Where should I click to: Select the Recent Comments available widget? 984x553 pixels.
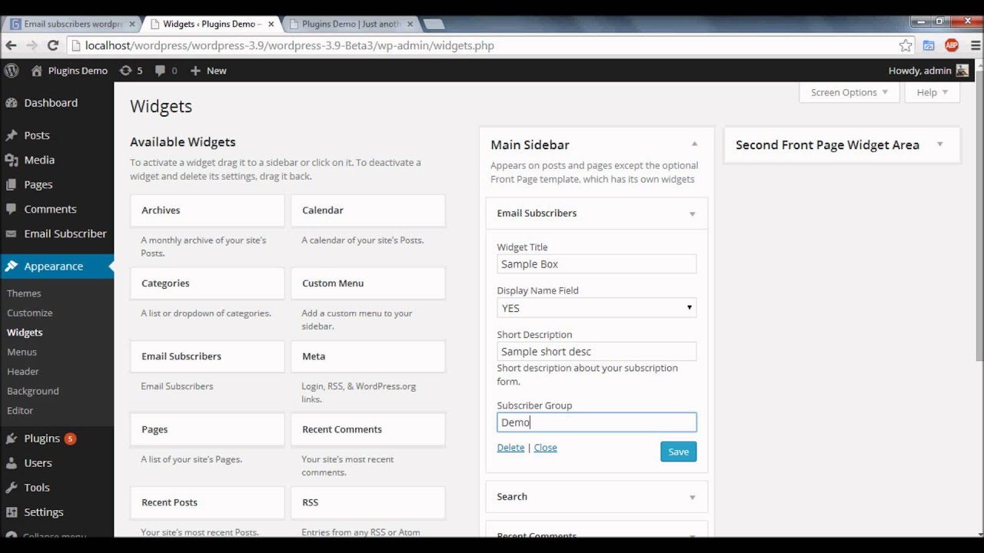(368, 429)
